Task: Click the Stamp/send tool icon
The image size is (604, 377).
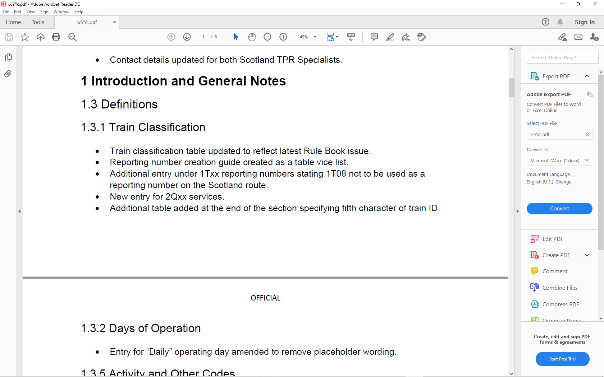Action: pyautogui.click(x=422, y=37)
